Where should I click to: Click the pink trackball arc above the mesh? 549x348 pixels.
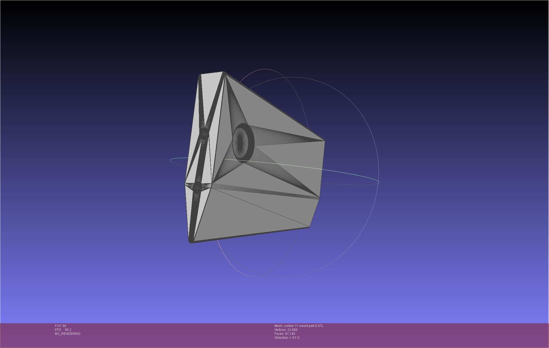[265, 69]
